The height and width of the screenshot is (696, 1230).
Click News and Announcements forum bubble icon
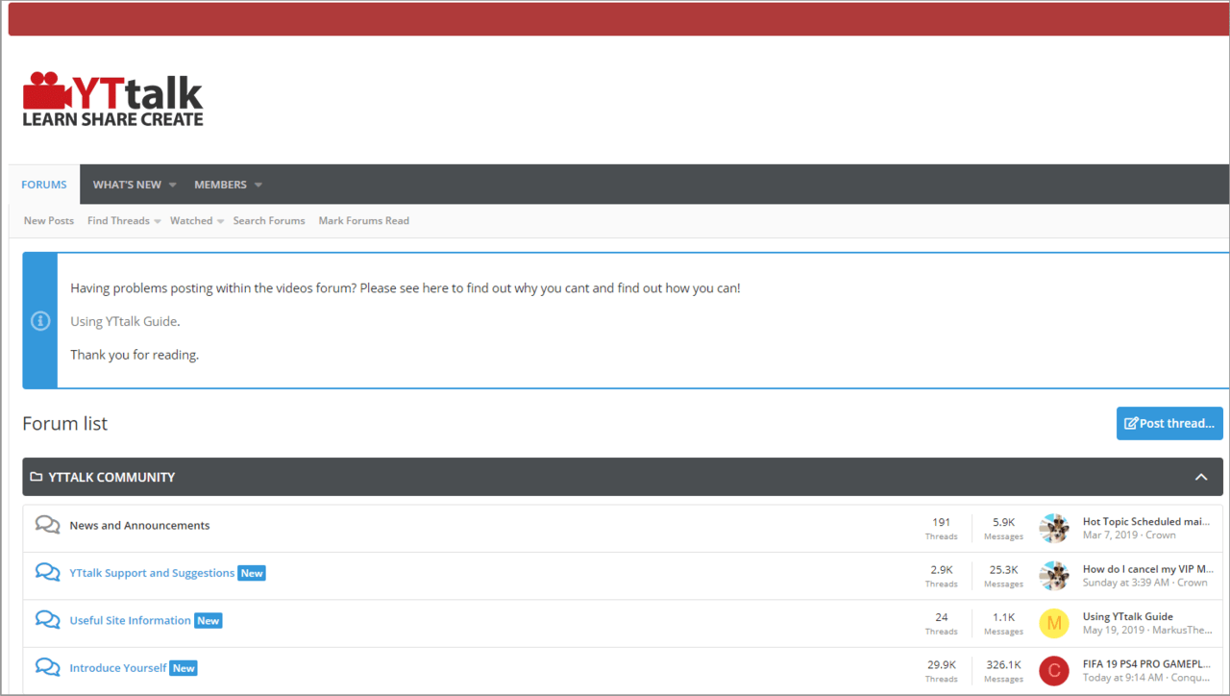pos(47,525)
